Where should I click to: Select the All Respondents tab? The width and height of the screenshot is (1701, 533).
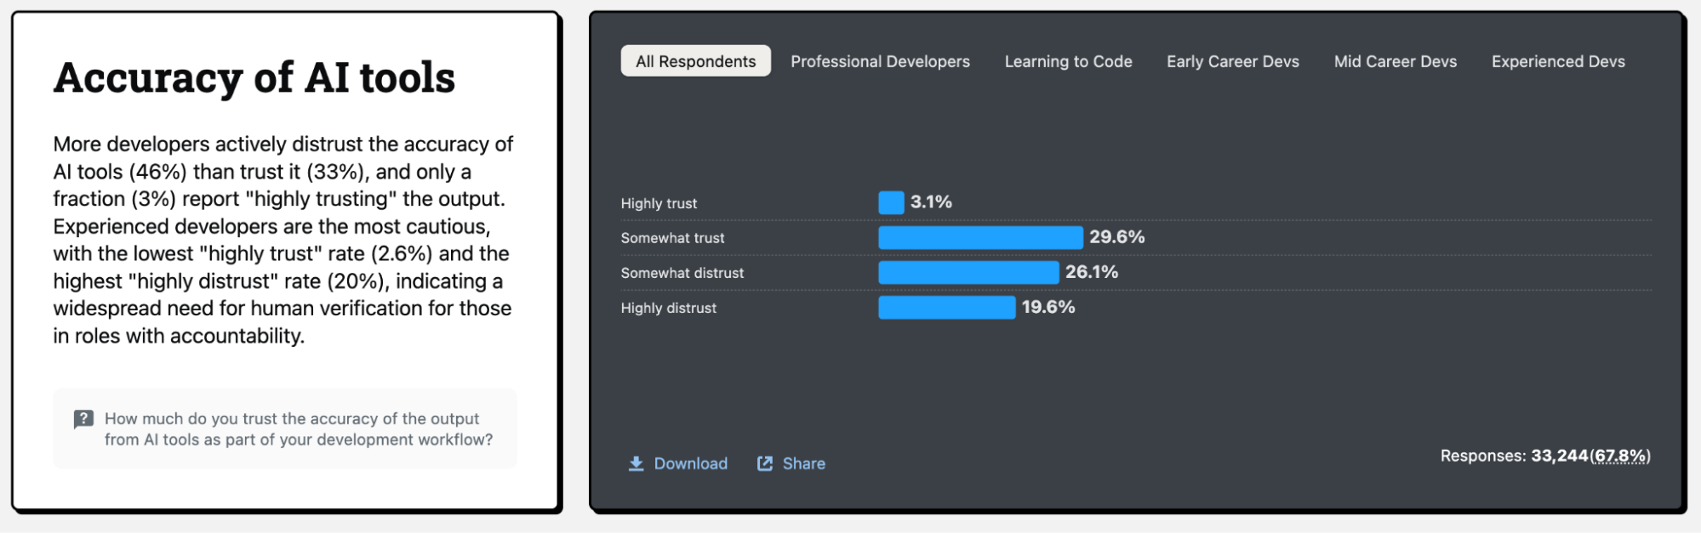point(695,61)
